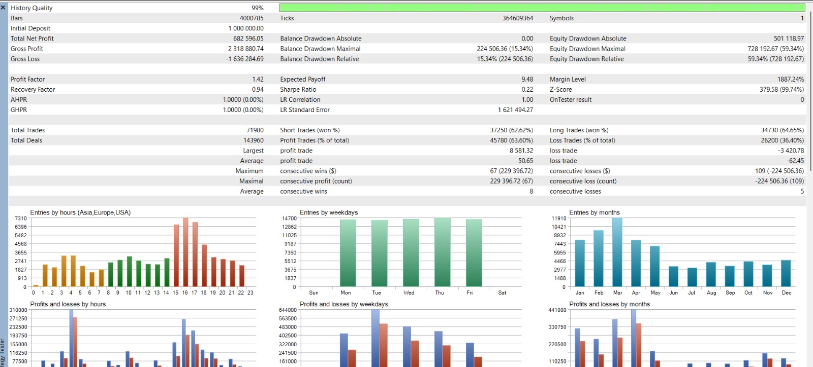This screenshot has height=367, width=813.
Task: Click the Tue blue bar in weekday profits chart
Action: coord(375,338)
